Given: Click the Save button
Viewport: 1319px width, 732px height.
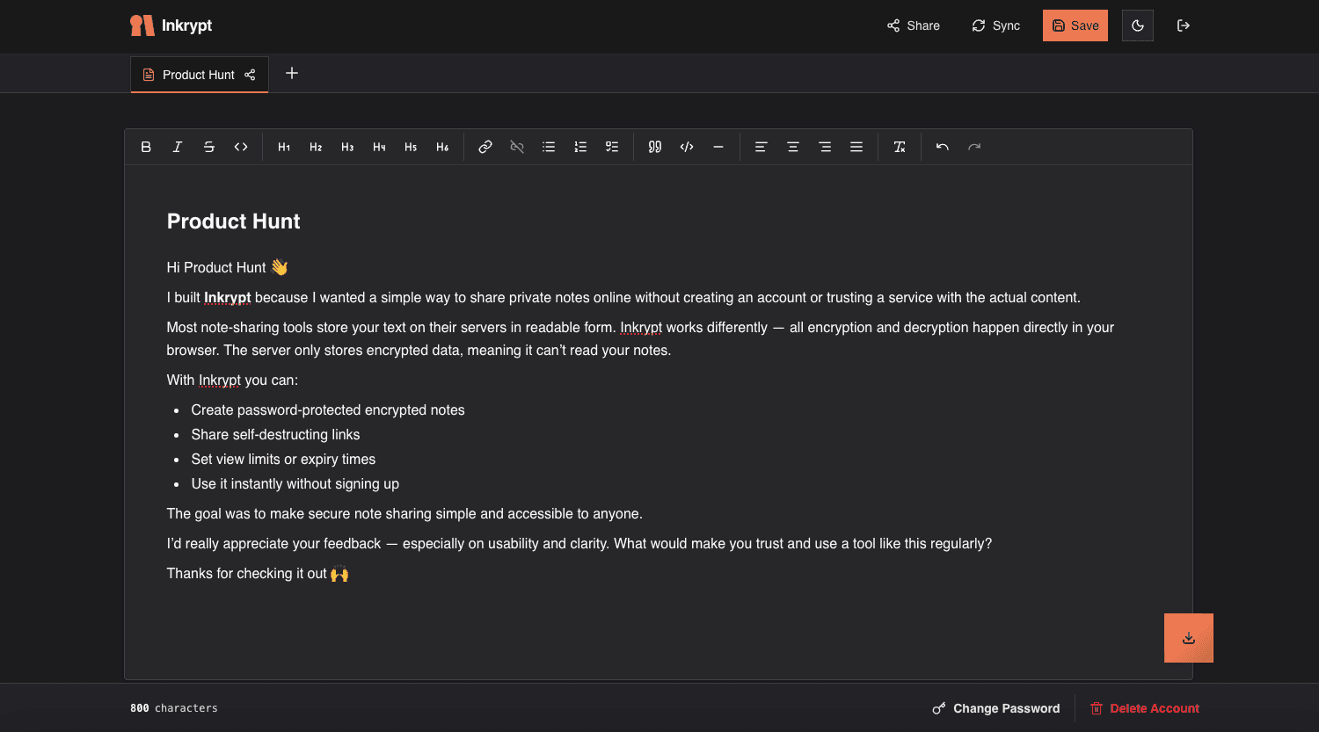Looking at the screenshot, I should pos(1075,25).
